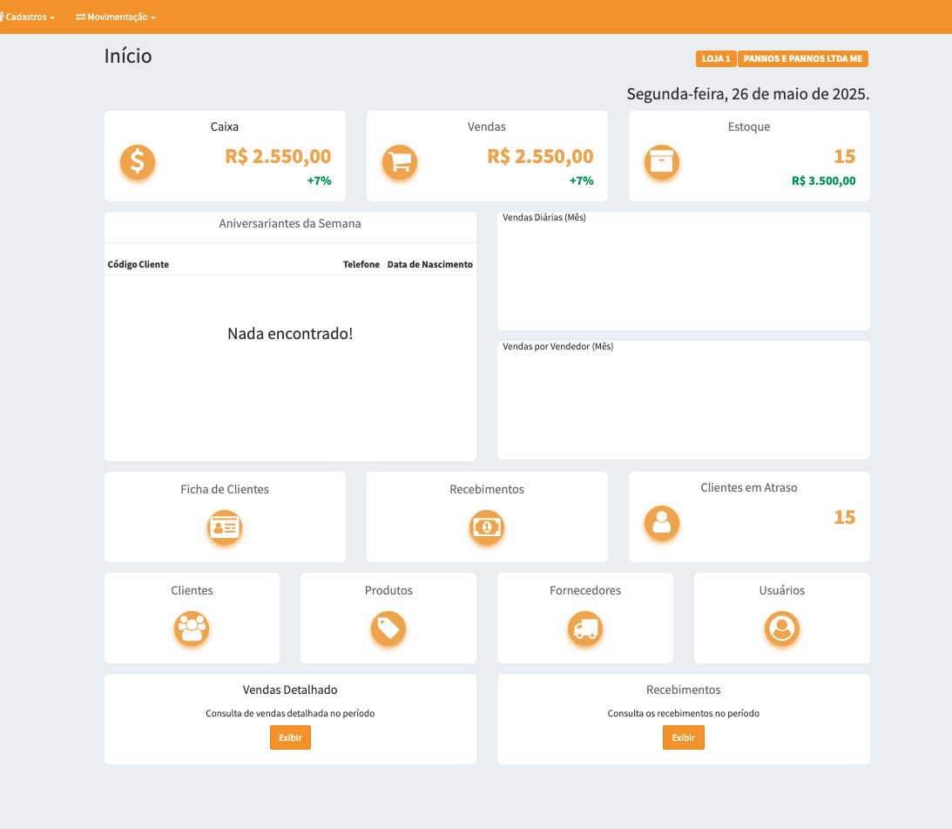Click the LOJA 1 badge
This screenshot has height=829, width=952.
tap(716, 59)
